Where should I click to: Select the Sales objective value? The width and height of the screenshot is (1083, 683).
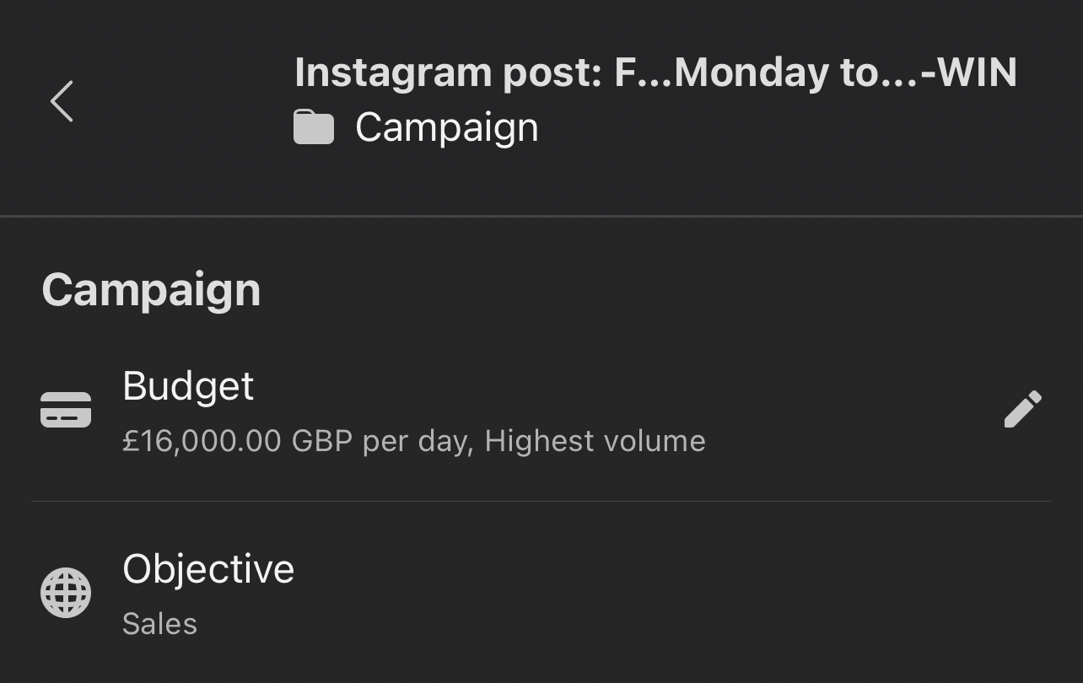click(159, 624)
